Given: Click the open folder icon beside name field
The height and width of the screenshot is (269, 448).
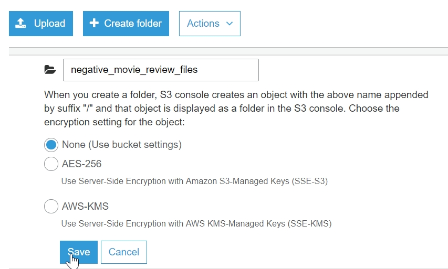Looking at the screenshot, I should coord(50,70).
